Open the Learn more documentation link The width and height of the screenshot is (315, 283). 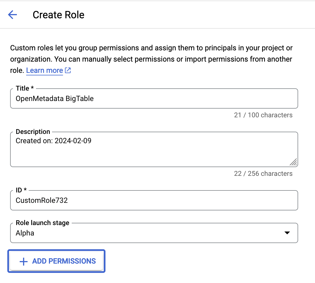44,70
